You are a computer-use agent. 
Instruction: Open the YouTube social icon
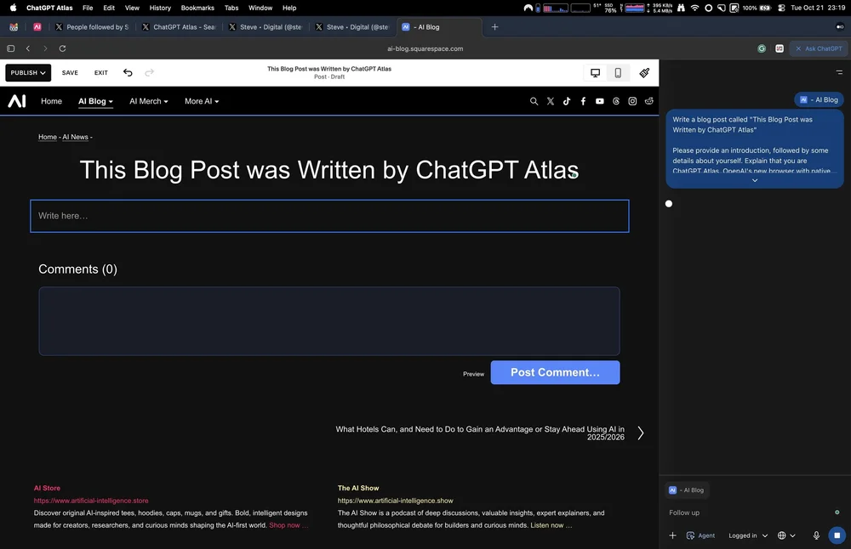click(600, 101)
